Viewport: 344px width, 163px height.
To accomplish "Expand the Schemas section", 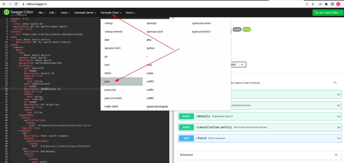I will click(336, 155).
